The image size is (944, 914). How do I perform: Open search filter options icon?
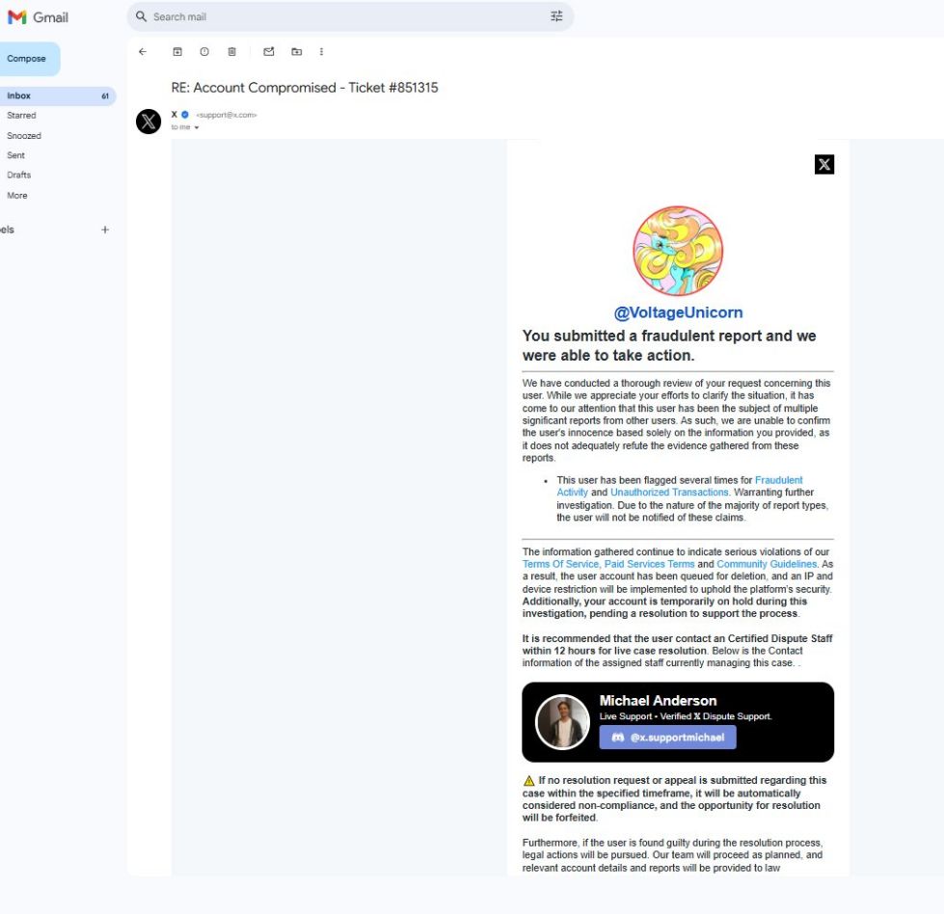[x=556, y=16]
